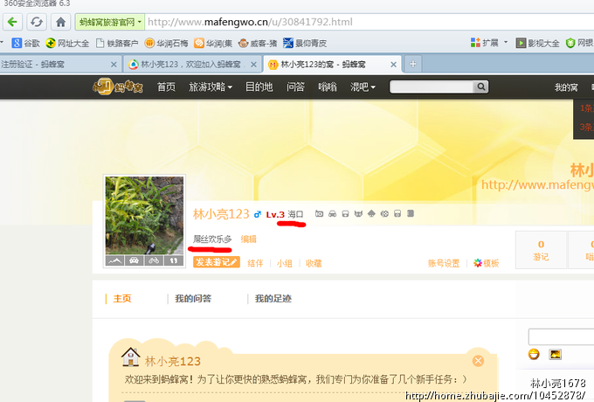Click the emoji smiley icon below the input box

(534, 354)
